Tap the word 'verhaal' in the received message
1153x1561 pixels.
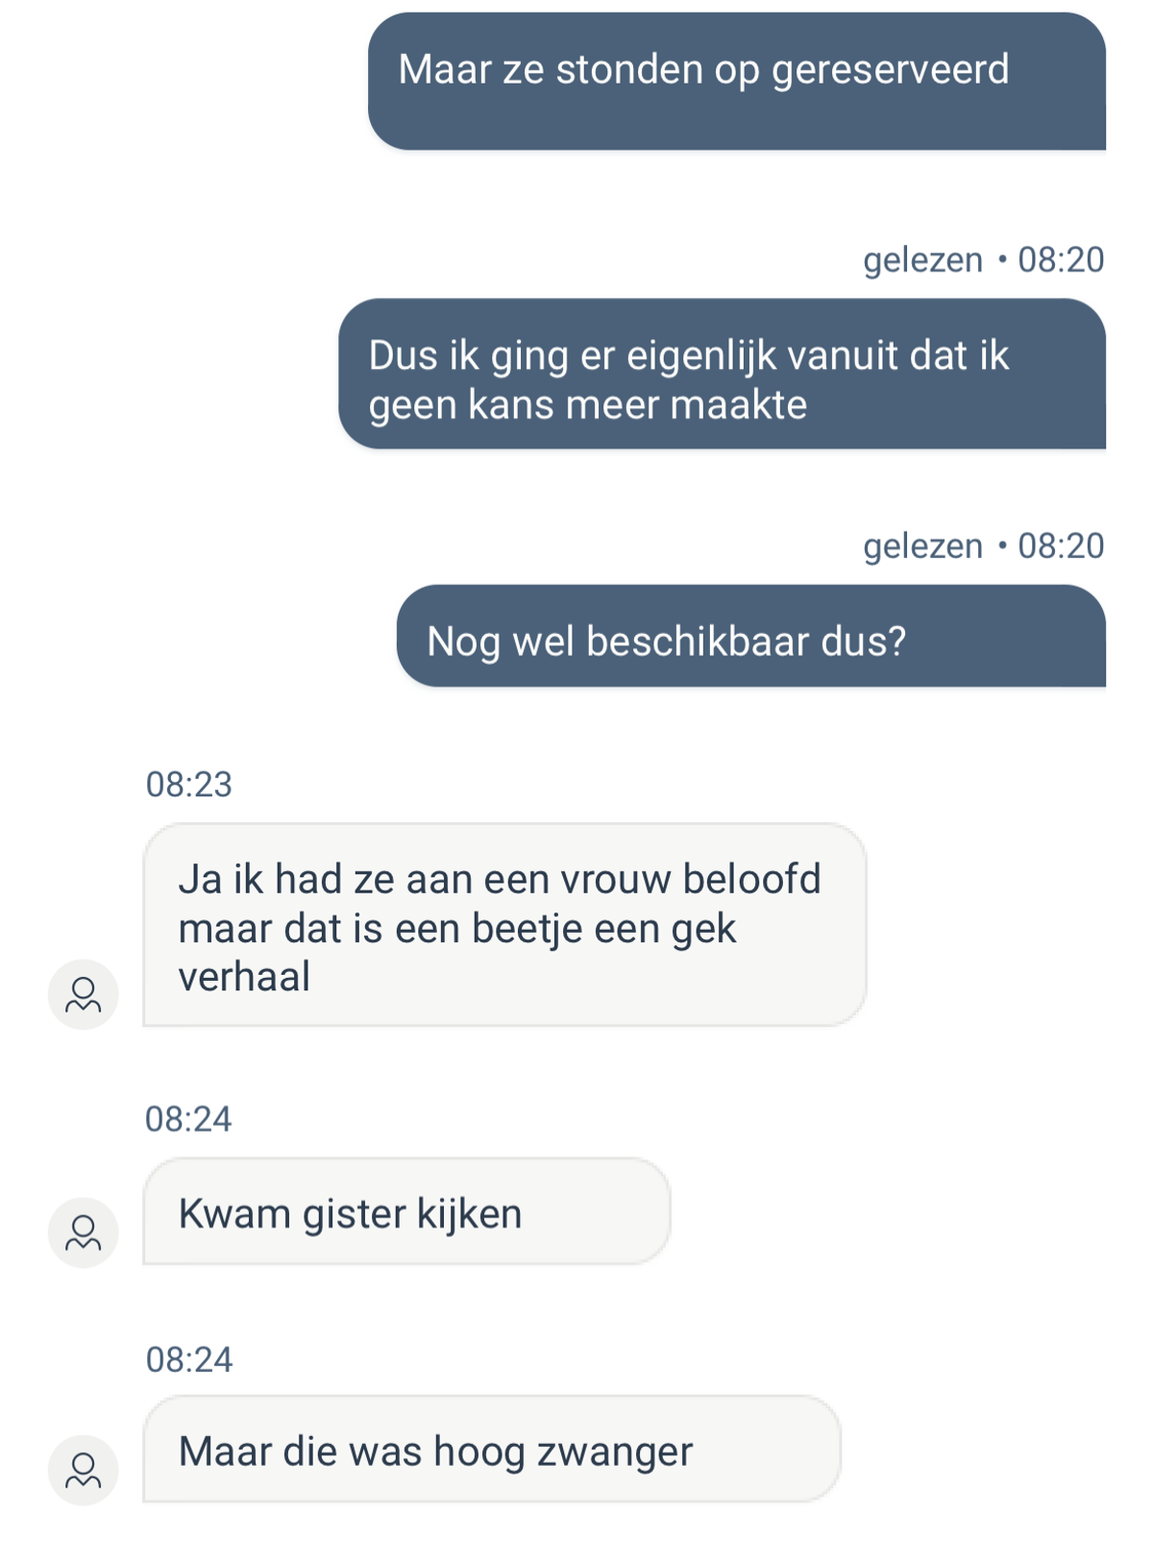coord(244,977)
